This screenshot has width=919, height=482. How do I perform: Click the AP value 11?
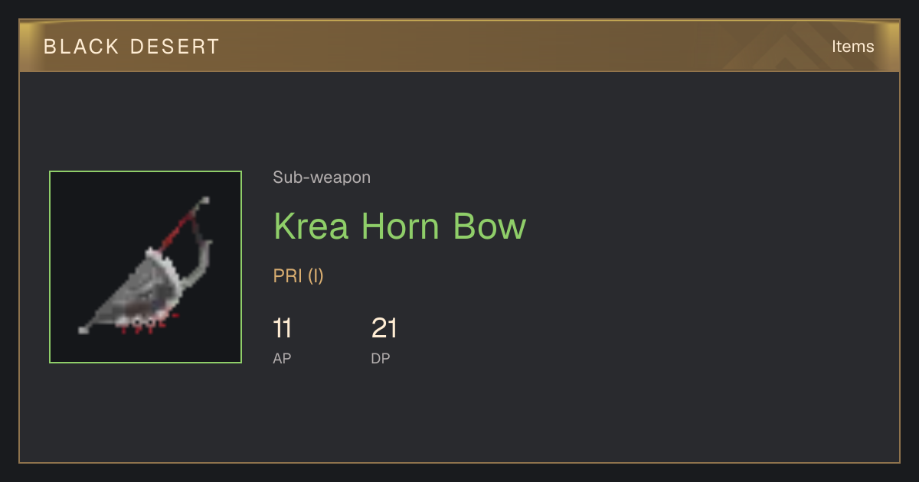coord(283,329)
